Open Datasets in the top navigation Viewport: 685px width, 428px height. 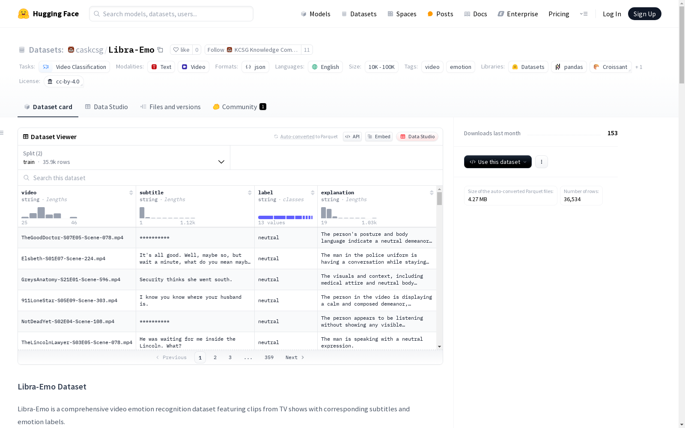359,14
